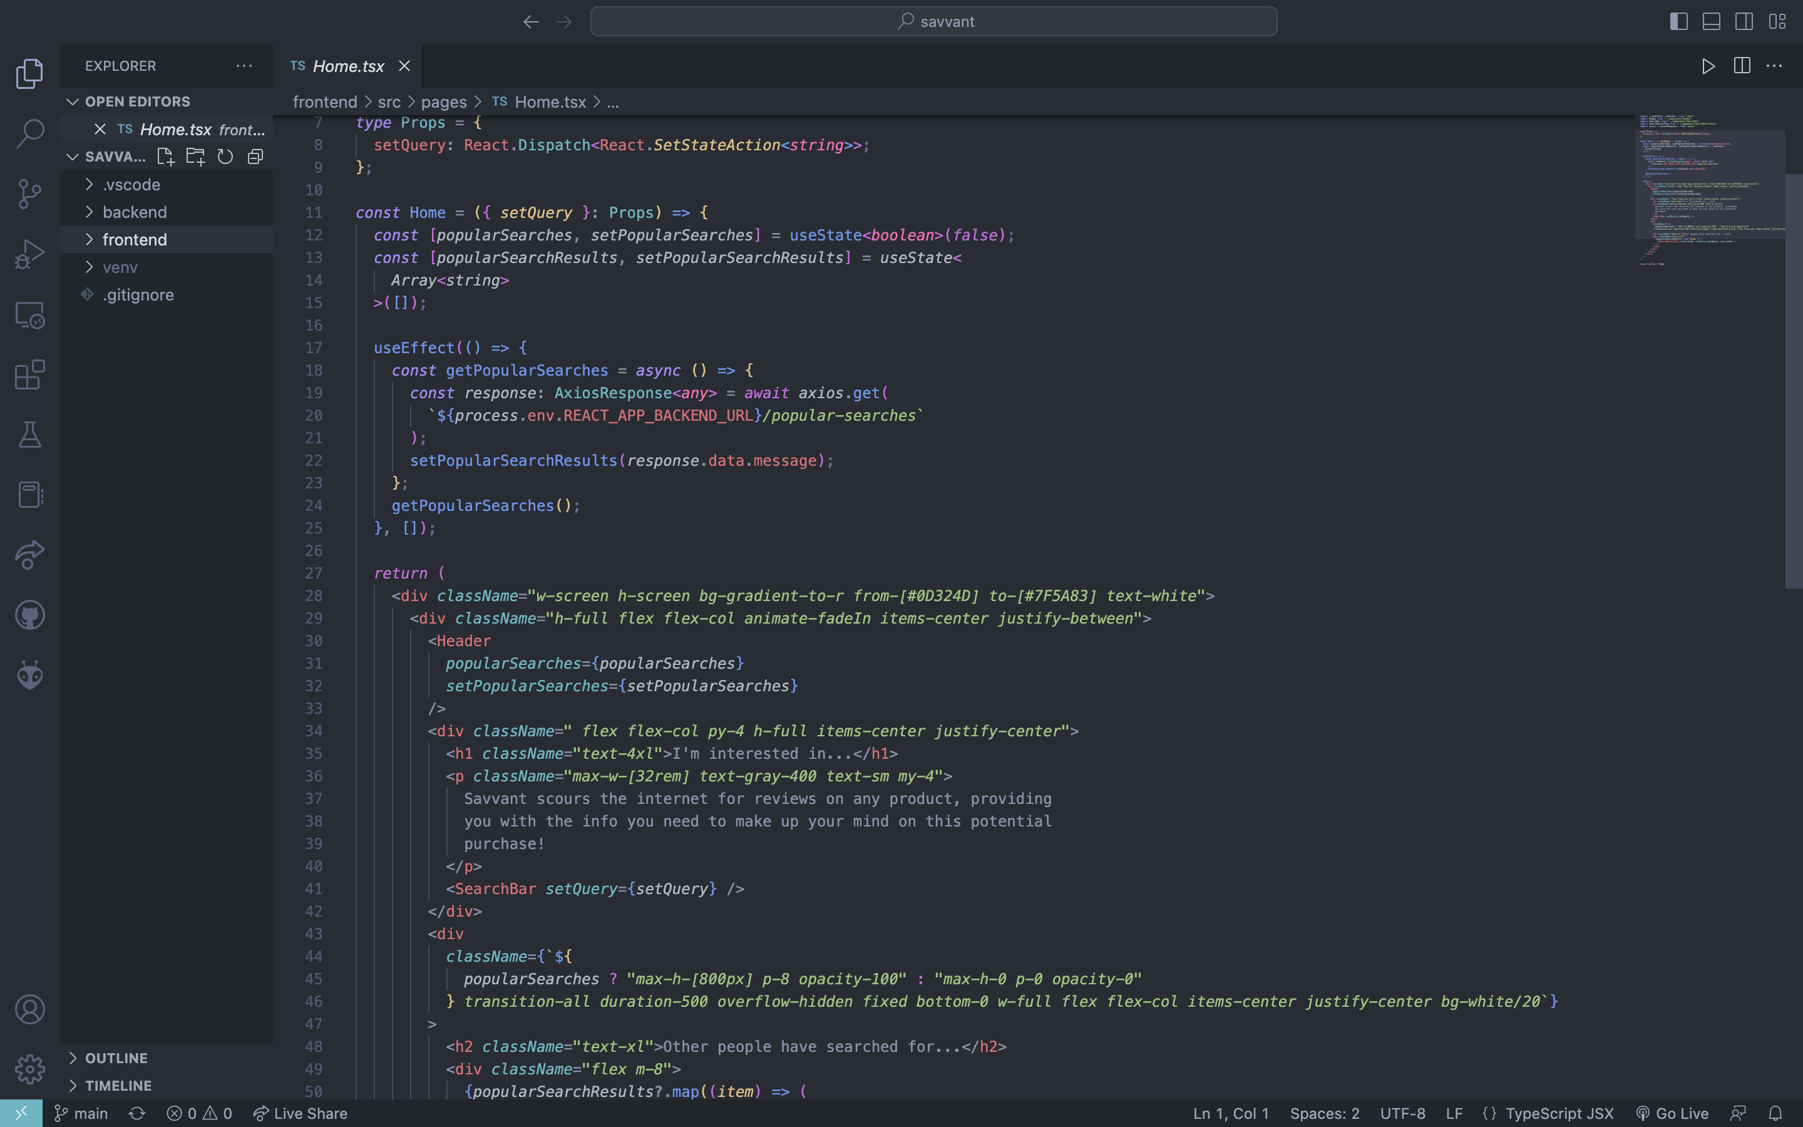Expand the OUTLINE section
The height and width of the screenshot is (1127, 1803).
coord(116,1058)
